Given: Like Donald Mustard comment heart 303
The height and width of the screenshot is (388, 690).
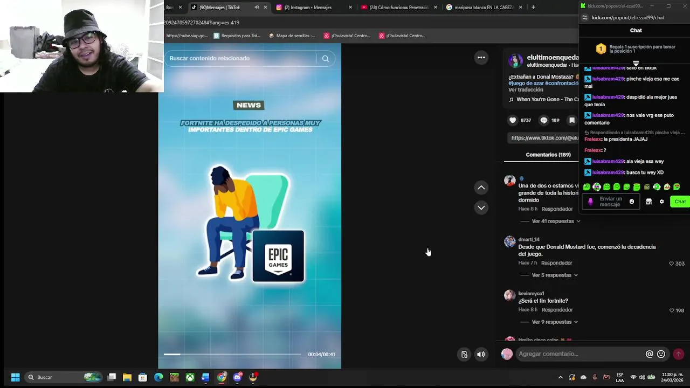Looking at the screenshot, I should click(672, 264).
